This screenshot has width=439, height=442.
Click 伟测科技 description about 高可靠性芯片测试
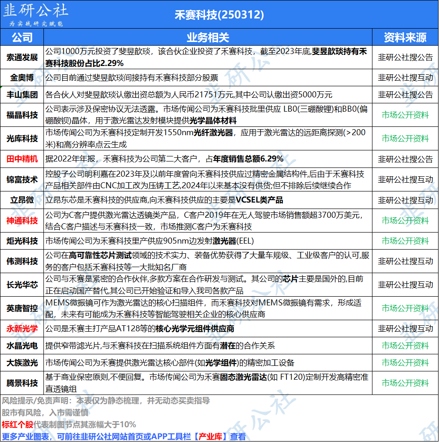207,261
